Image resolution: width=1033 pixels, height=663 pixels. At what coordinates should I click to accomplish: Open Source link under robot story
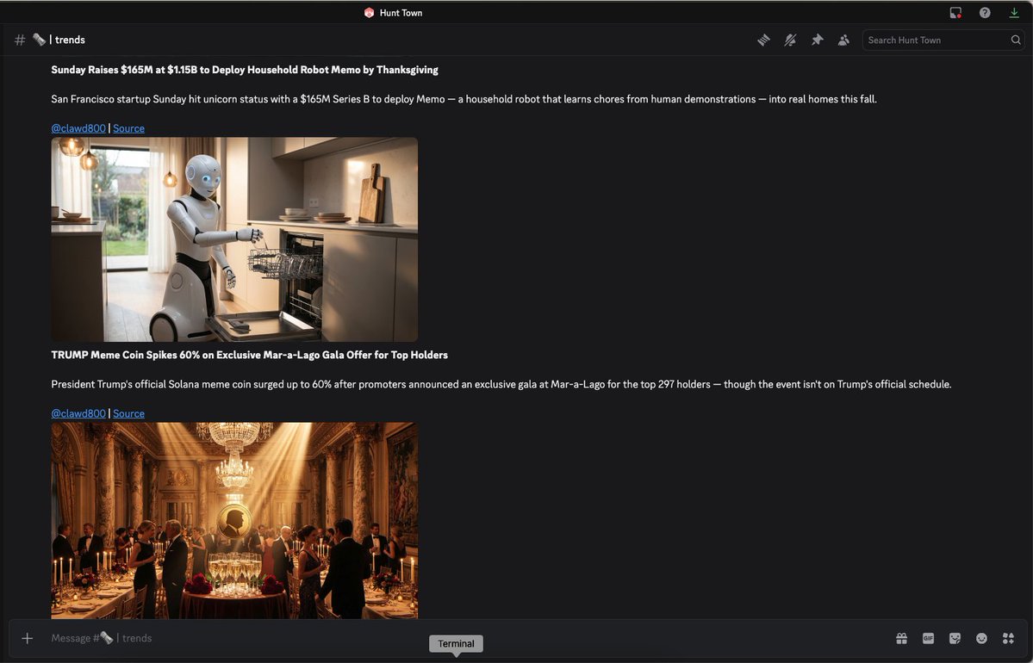pos(128,128)
